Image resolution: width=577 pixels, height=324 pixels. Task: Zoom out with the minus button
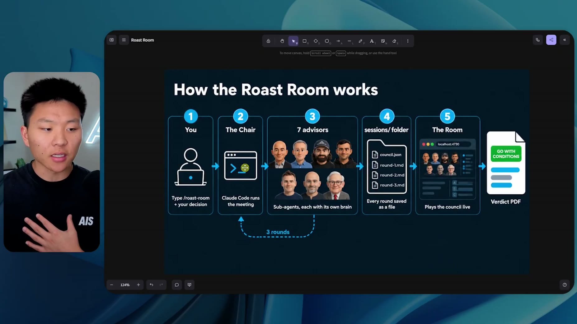click(111, 285)
